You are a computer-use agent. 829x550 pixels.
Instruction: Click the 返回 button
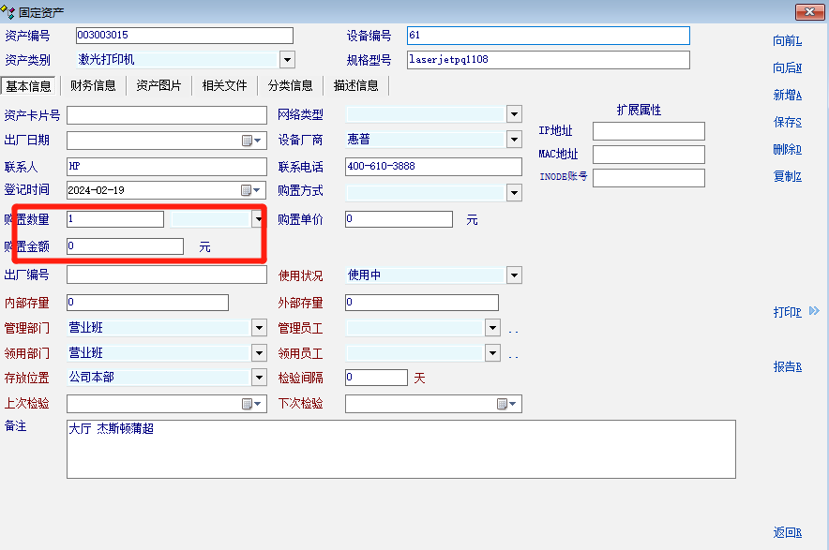[x=787, y=533]
